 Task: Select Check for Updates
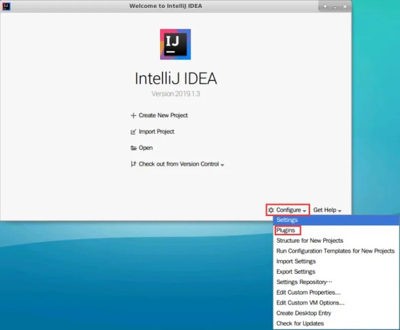point(336,323)
